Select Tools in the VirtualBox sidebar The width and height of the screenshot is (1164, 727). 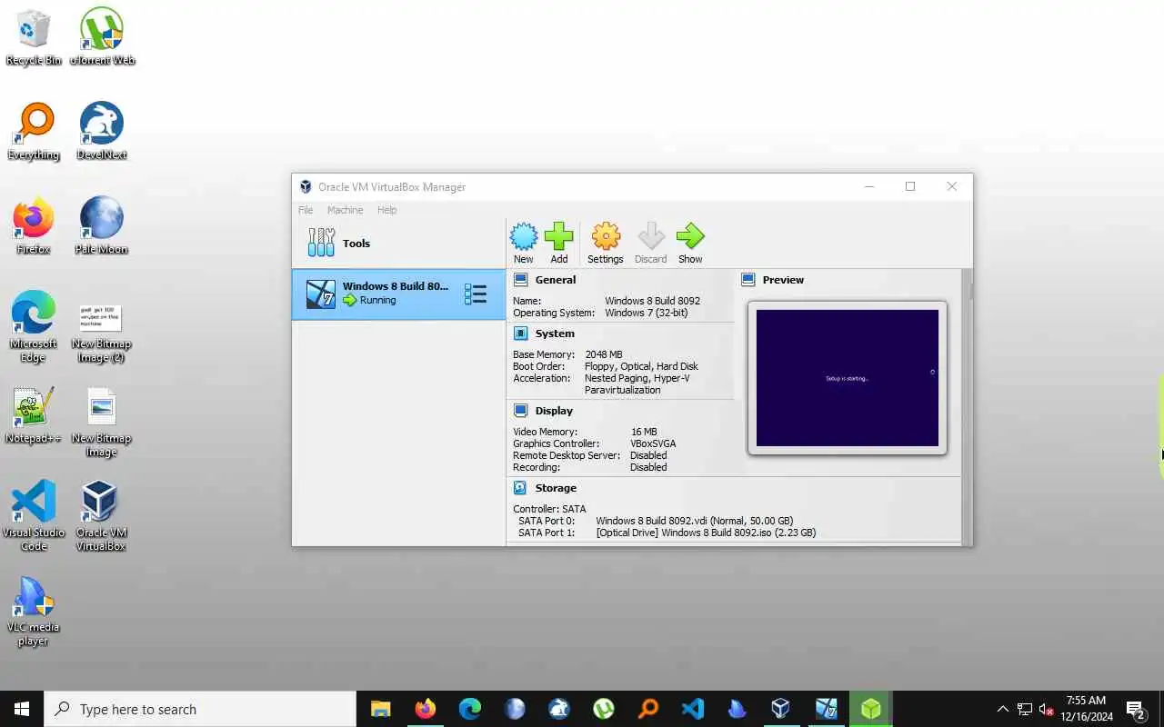[398, 243]
